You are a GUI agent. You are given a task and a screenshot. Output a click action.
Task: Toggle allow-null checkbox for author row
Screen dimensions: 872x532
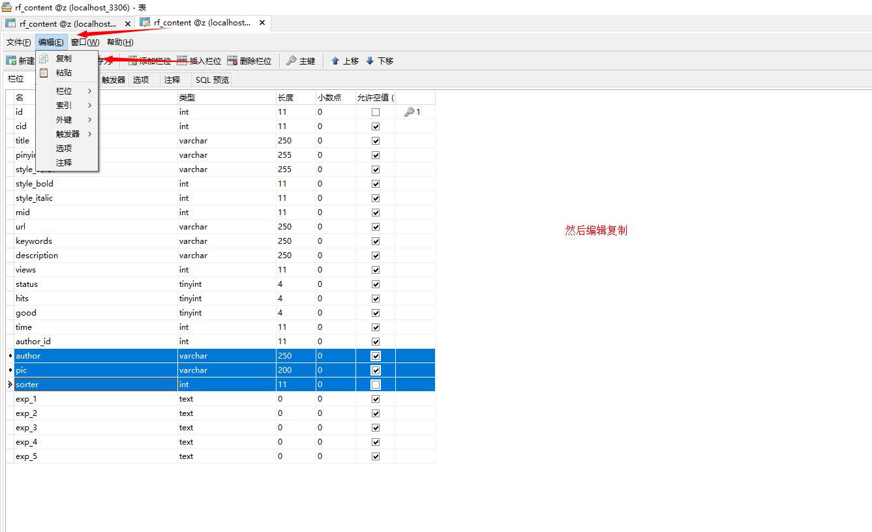coord(376,356)
